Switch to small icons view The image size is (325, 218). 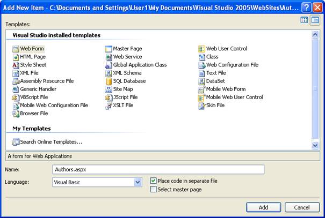pyautogui.click(x=315, y=20)
